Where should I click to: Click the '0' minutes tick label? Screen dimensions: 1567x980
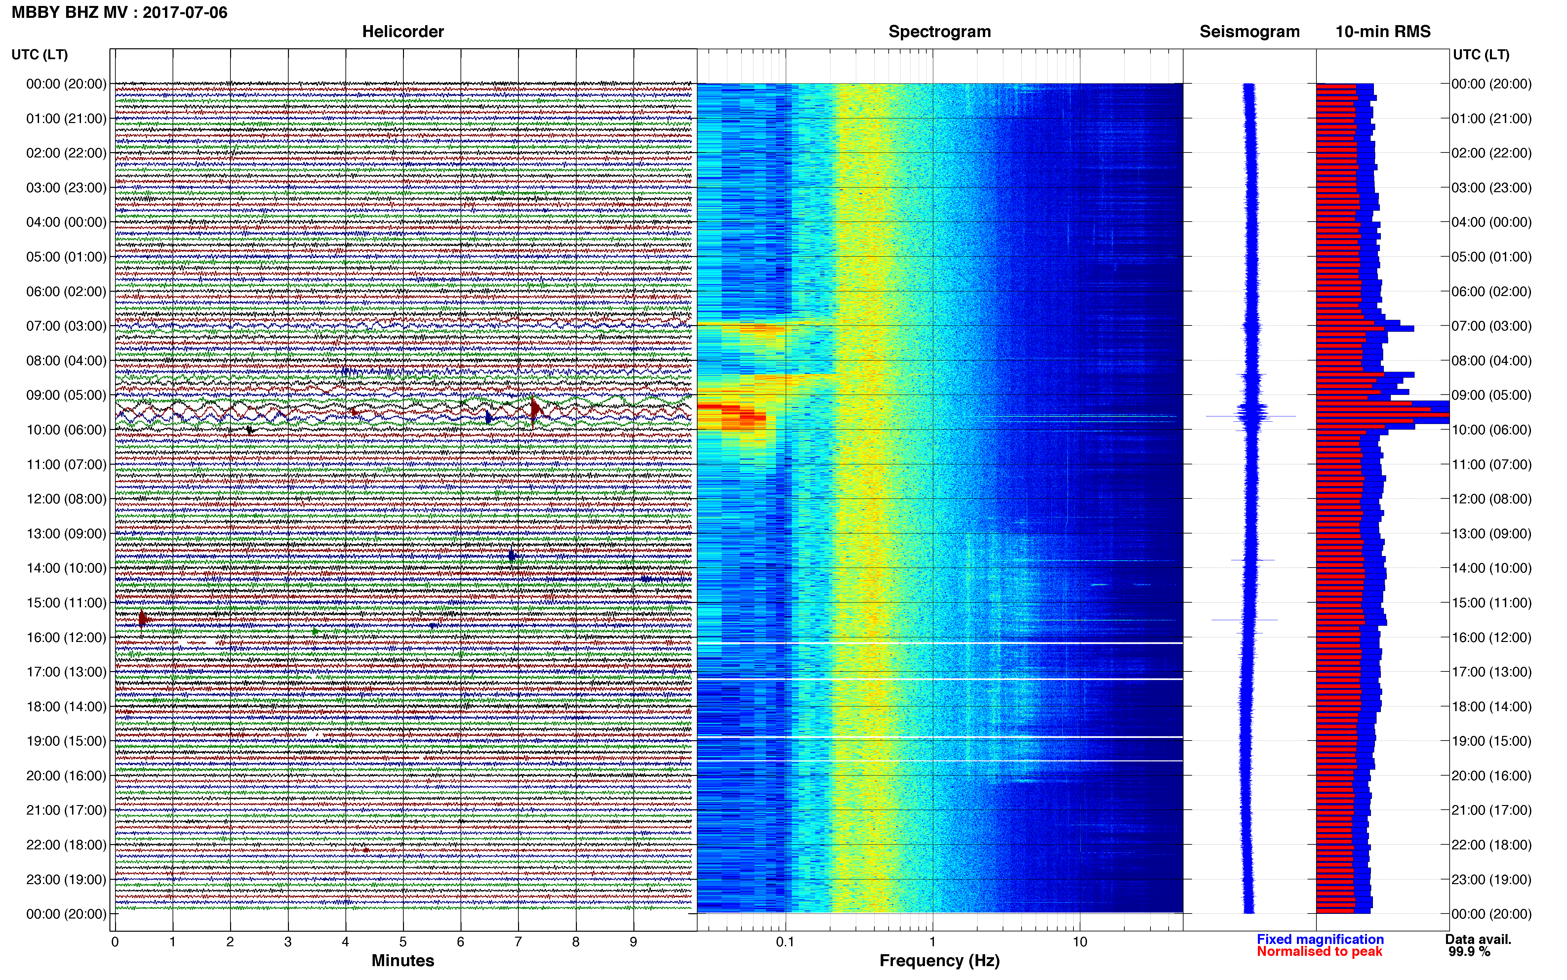[x=115, y=942]
